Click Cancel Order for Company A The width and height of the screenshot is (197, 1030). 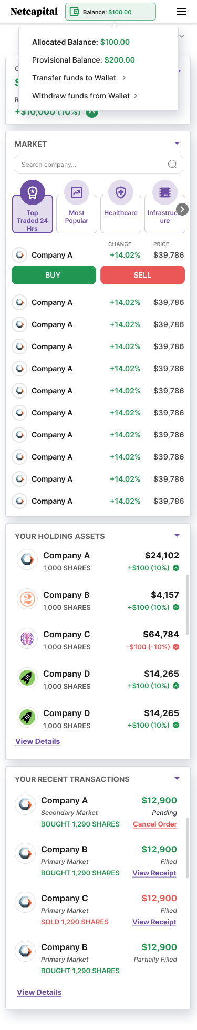coord(155,824)
